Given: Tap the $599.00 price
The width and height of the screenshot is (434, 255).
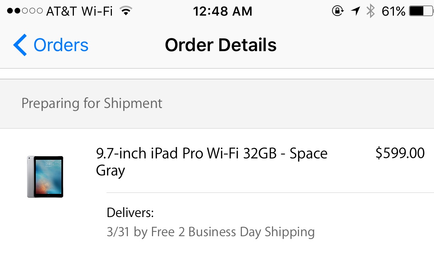Looking at the screenshot, I should (400, 153).
